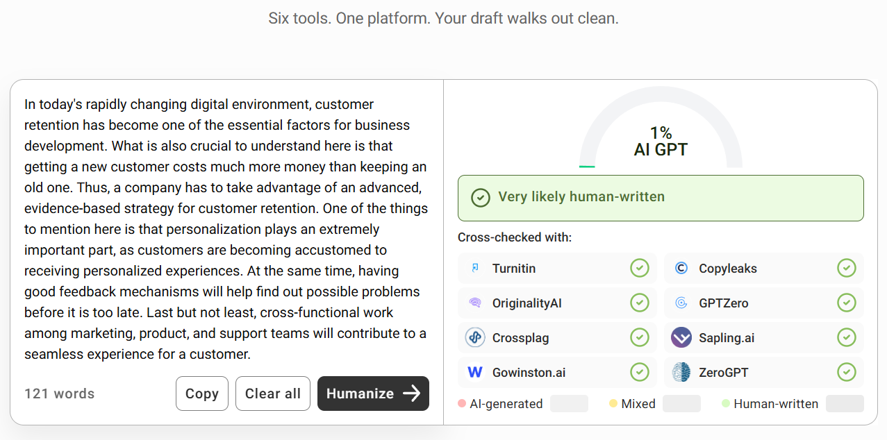Copy the draft text

(x=202, y=394)
